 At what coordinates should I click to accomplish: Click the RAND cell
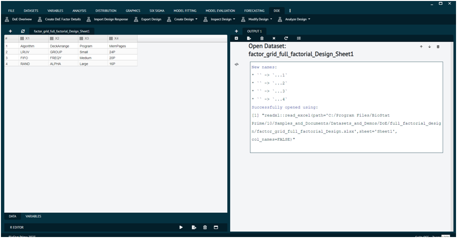point(33,64)
